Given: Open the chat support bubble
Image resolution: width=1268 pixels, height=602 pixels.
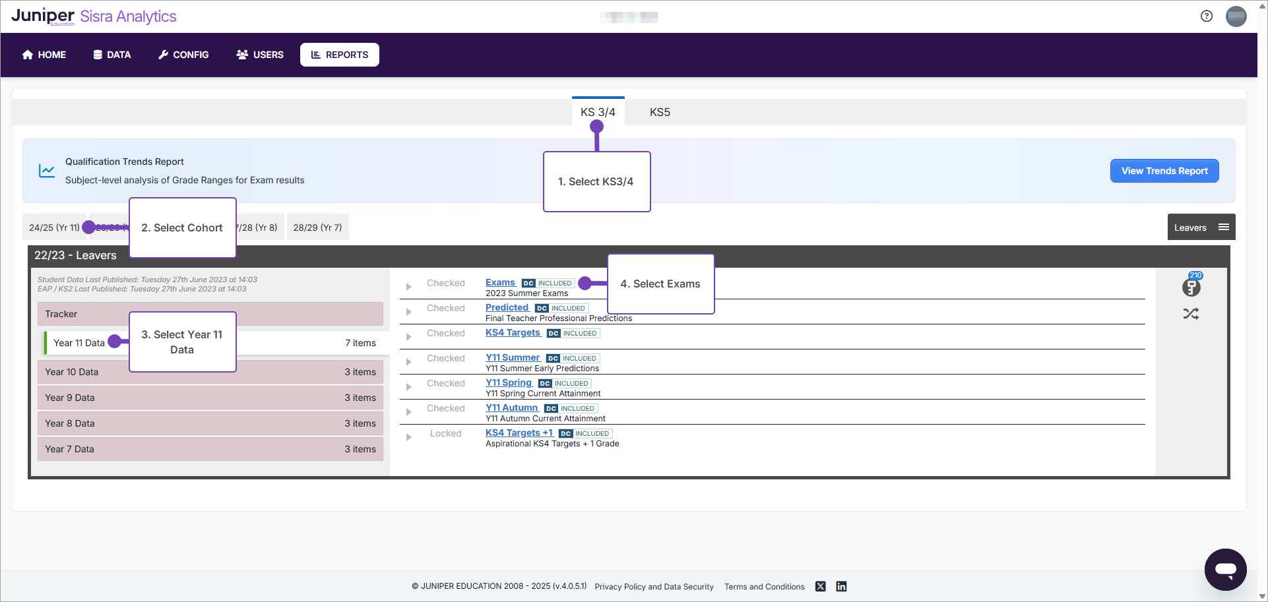Looking at the screenshot, I should click(x=1225, y=569).
